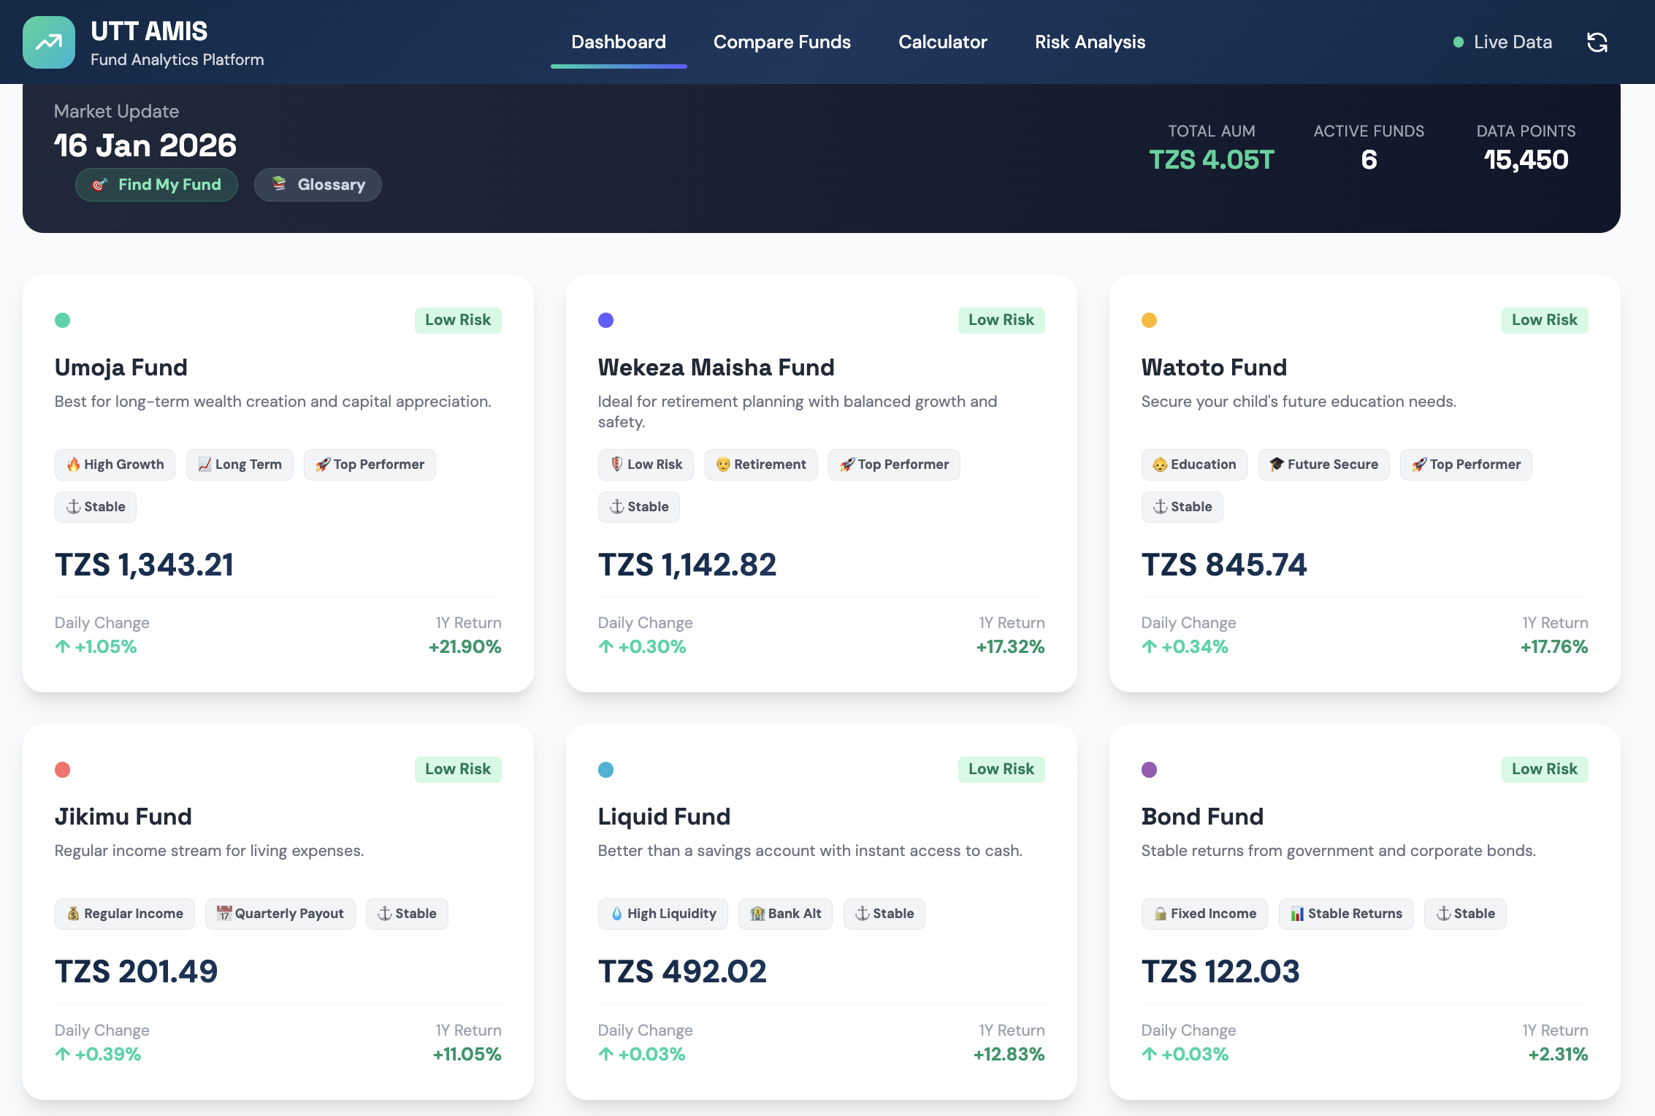Click the Low Risk badge on Jikimu Fund

click(457, 769)
